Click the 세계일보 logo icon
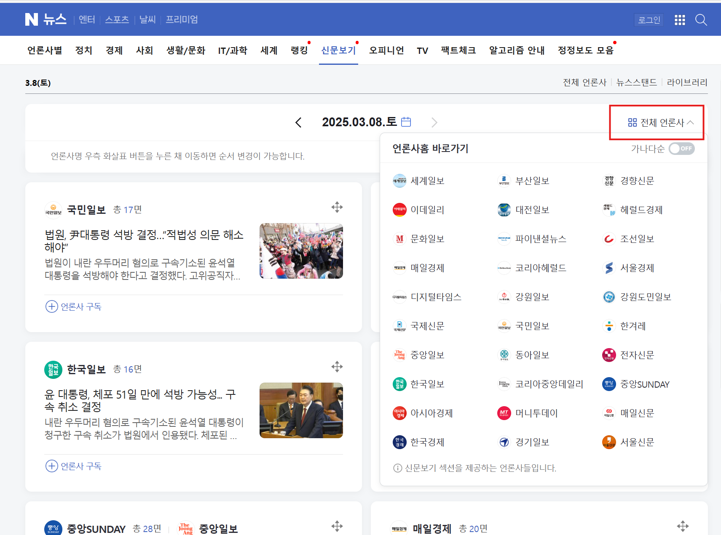Screen dimensions: 721x535 coord(399,181)
